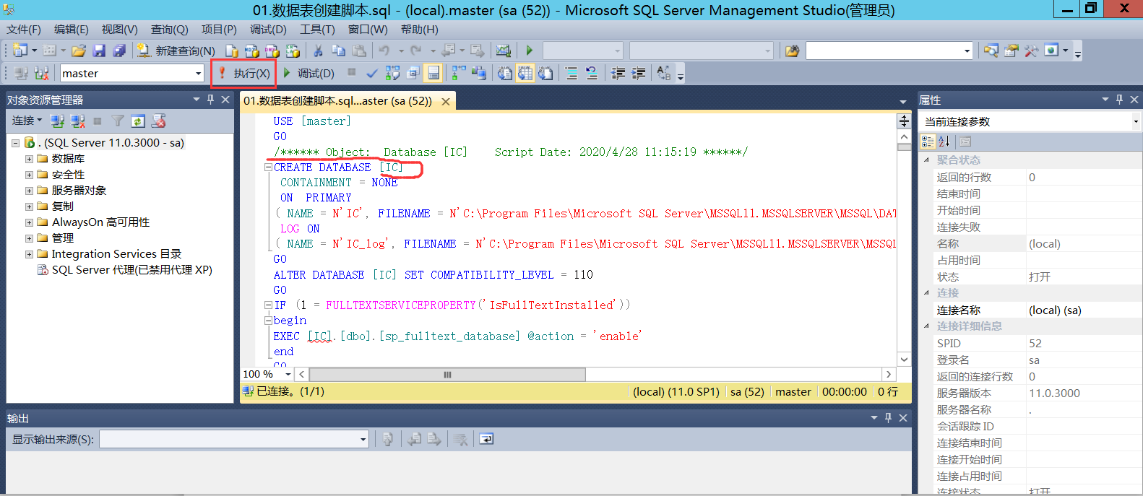Toggle the Results to Grid button
1143x496 pixels.
525,73
